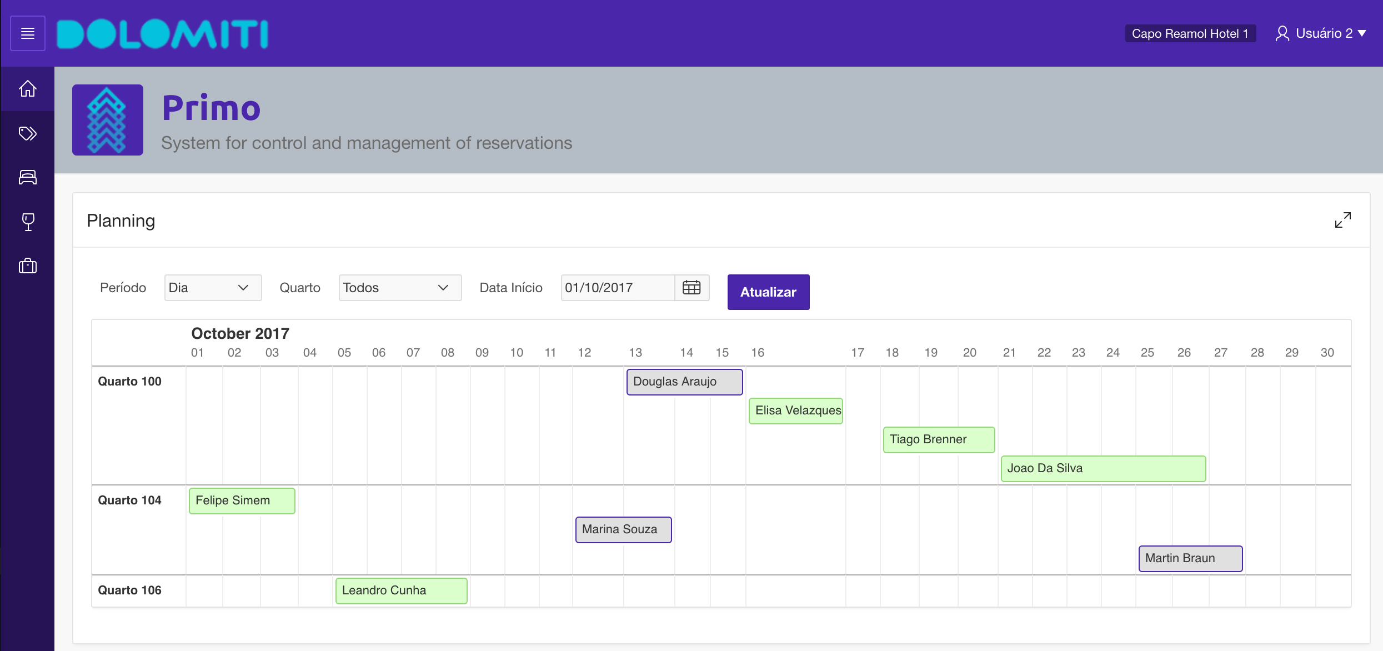Open the Período dropdown
The height and width of the screenshot is (651, 1383).
pyautogui.click(x=213, y=288)
